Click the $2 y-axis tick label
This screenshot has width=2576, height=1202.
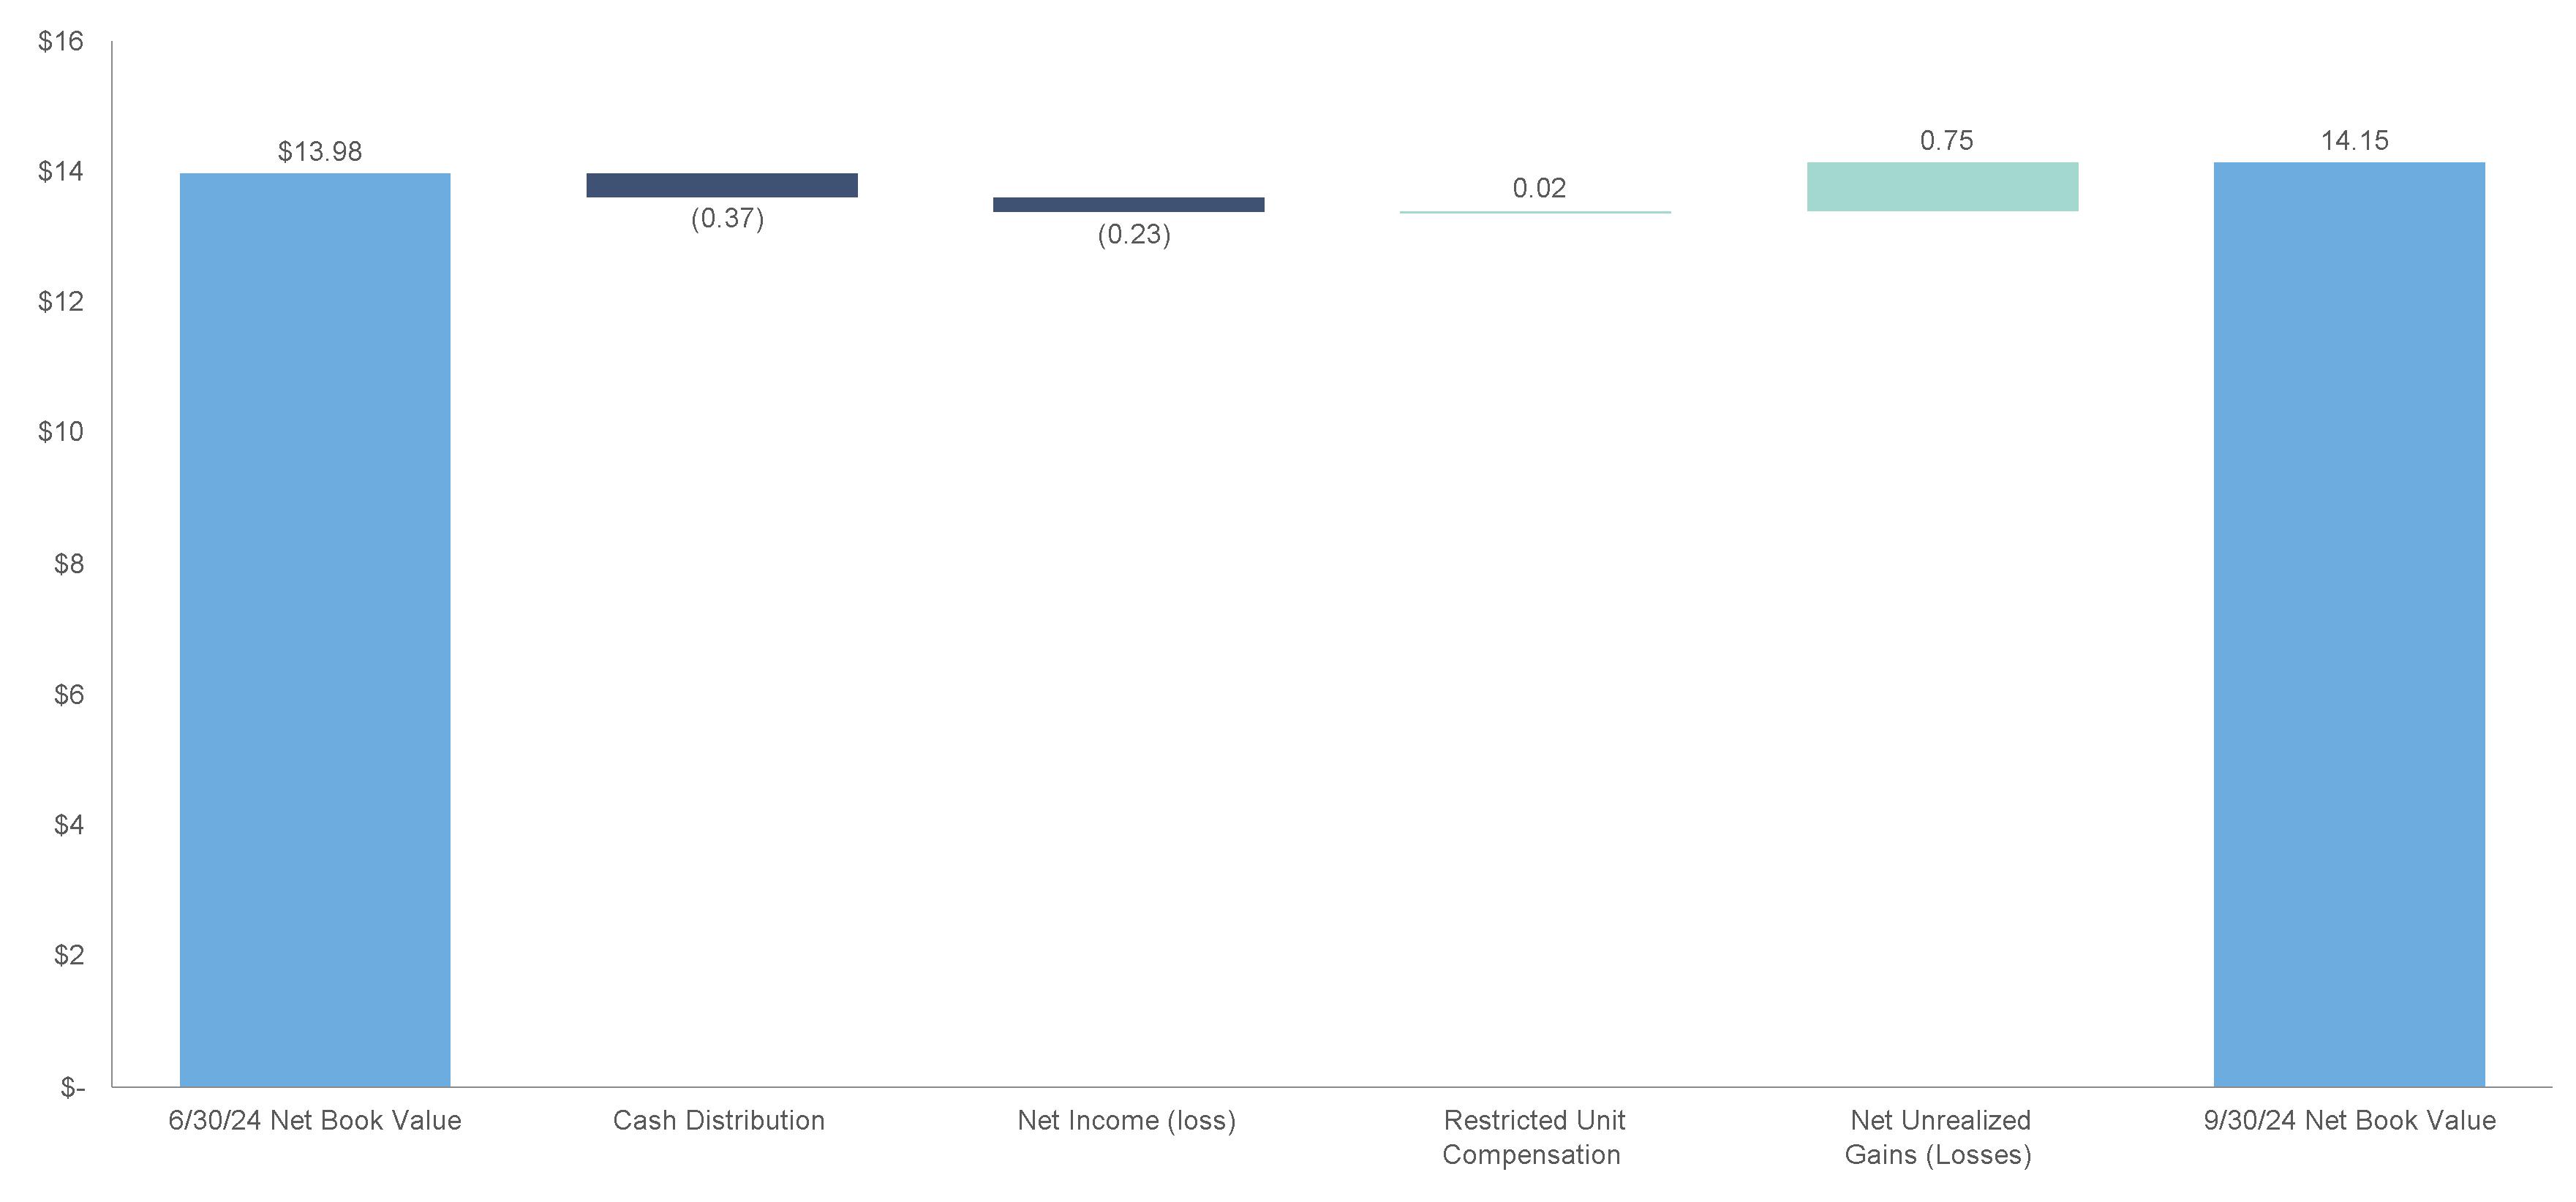coord(68,955)
